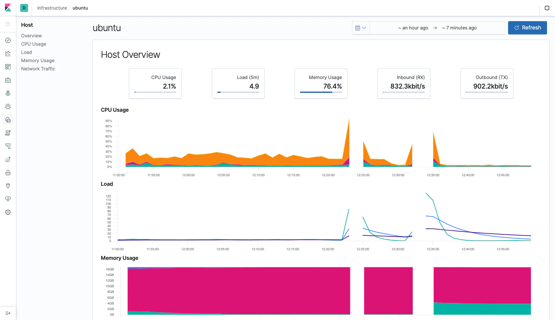Go to Infrastructure breadcrumb
The width and height of the screenshot is (555, 320).
click(x=52, y=8)
